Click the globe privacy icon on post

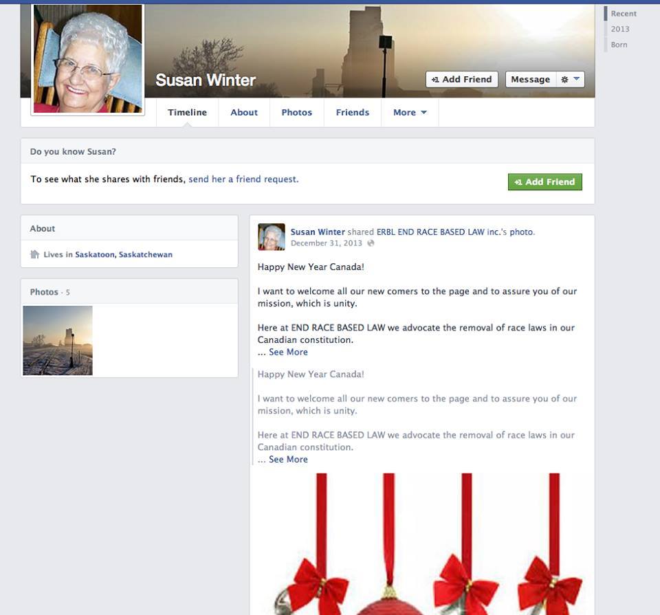click(x=371, y=243)
